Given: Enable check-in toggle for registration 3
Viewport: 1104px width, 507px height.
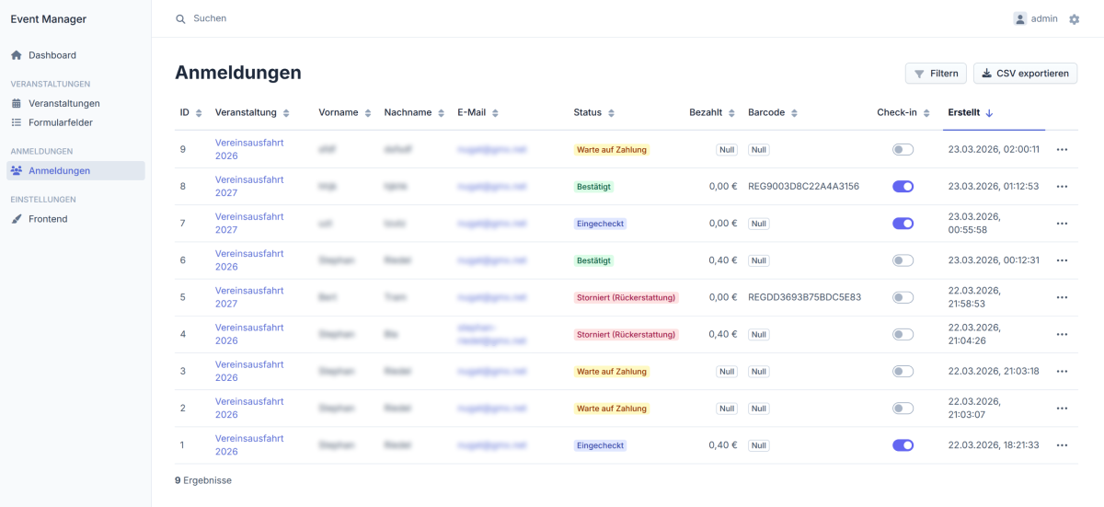Looking at the screenshot, I should tap(903, 371).
